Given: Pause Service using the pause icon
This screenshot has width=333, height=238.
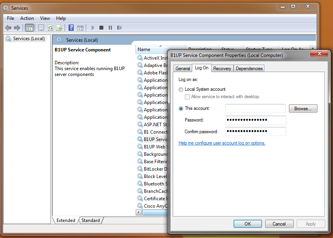Looking at the screenshot, I should point(110,28).
